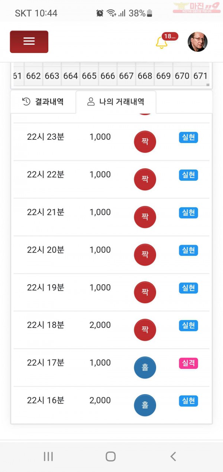Image resolution: width=223 pixels, height=472 pixels.
Task: Tap the Android home navigation button
Action: [111, 456]
